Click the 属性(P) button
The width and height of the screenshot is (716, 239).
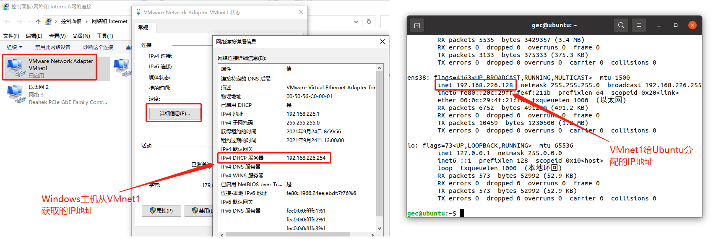161,210
